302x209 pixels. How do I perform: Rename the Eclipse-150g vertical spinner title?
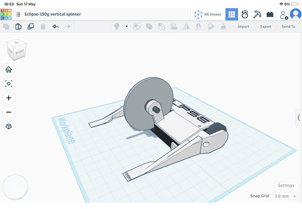point(53,14)
